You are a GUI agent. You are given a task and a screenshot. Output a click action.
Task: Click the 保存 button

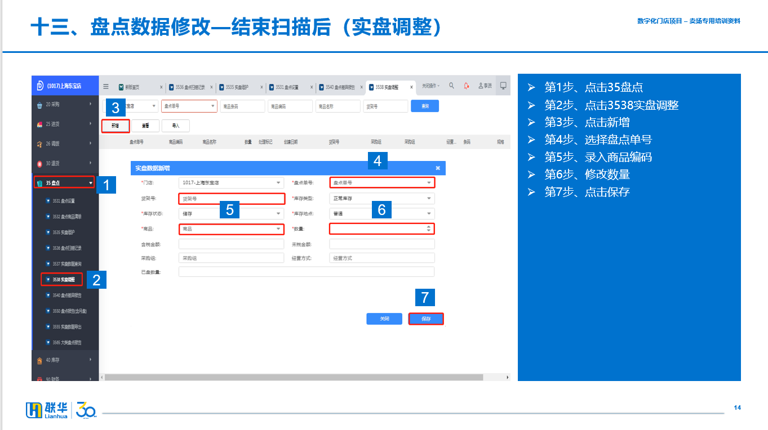click(x=426, y=319)
